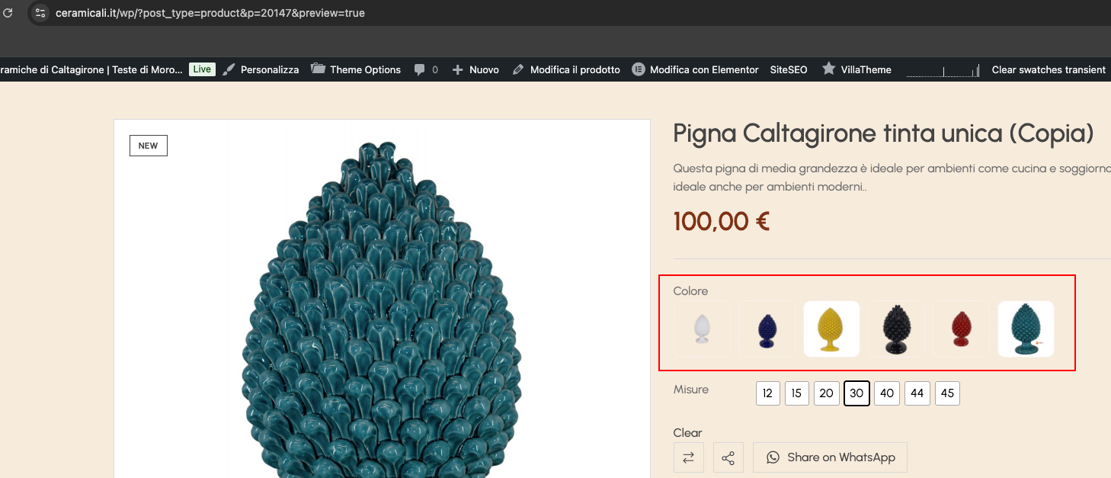Choose size 45 in Misure
This screenshot has width=1111, height=478.
(947, 393)
